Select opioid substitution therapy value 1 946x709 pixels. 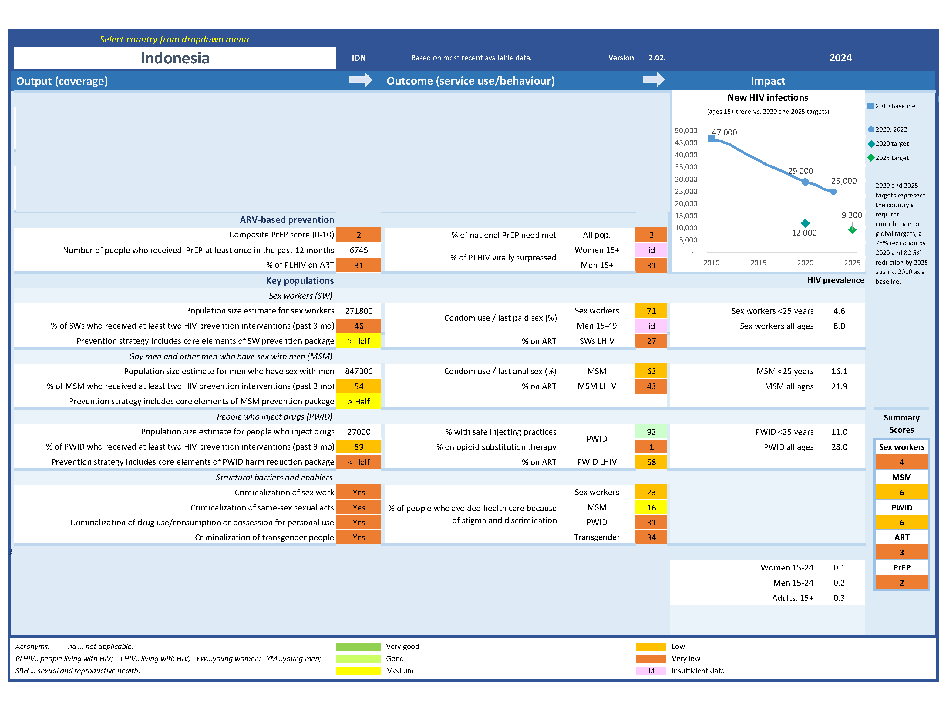[x=651, y=447]
